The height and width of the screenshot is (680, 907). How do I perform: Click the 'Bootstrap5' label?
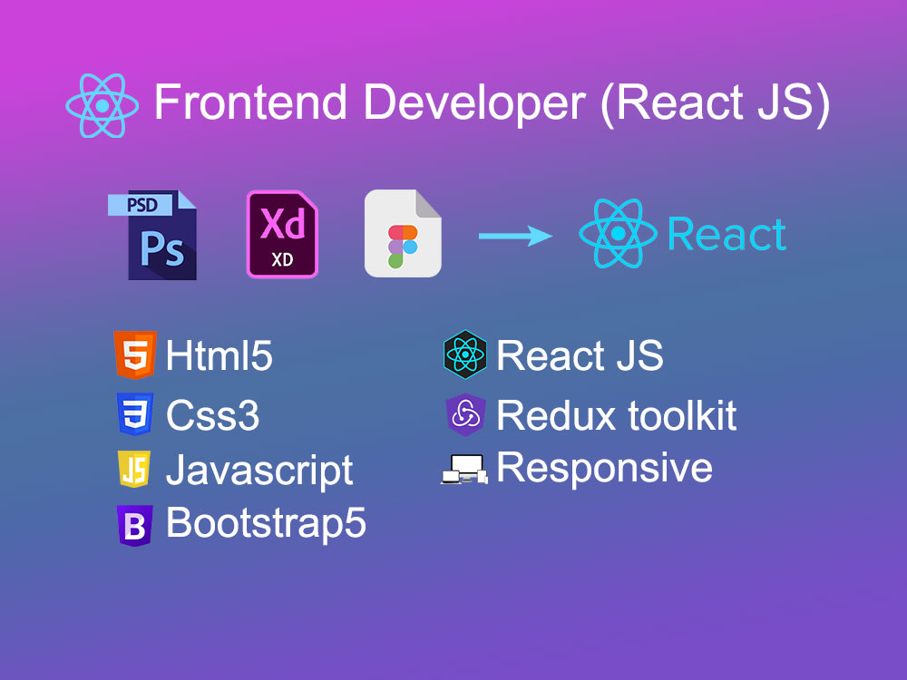[x=266, y=523]
